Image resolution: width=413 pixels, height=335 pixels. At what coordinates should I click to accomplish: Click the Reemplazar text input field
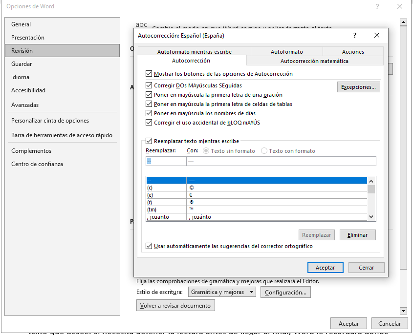pyautogui.click(x=166, y=161)
